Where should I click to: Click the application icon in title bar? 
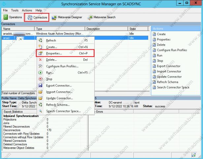(4, 4)
